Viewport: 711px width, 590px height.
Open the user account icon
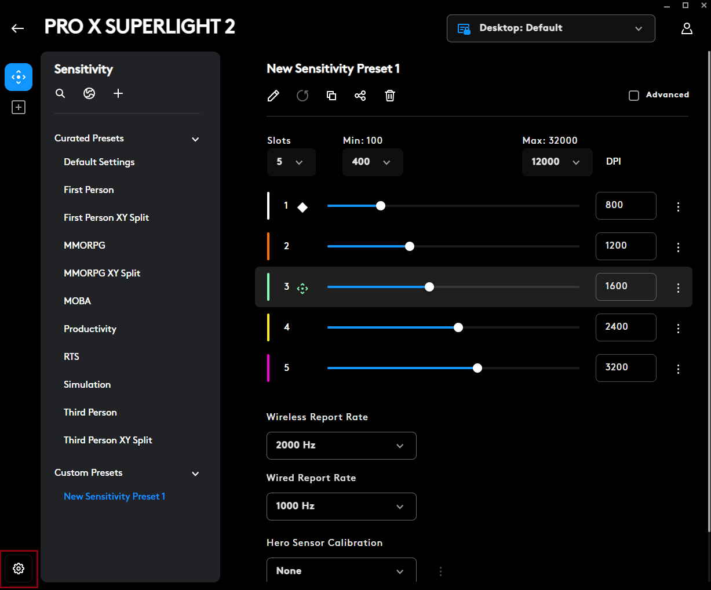[687, 28]
